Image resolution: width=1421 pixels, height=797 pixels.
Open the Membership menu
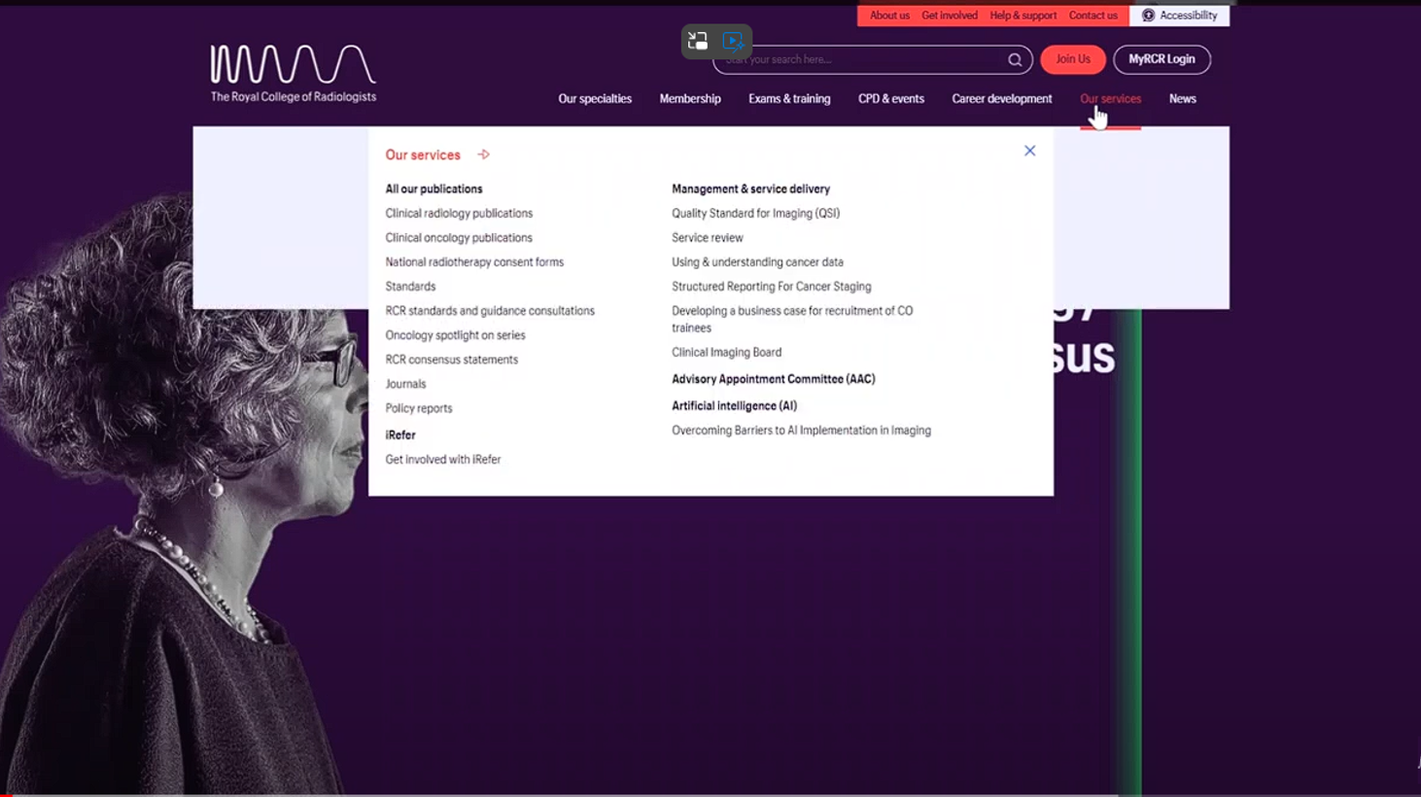[690, 99]
